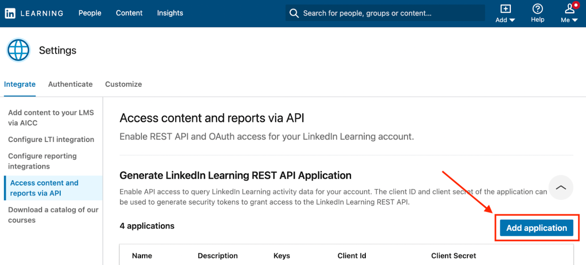Click the Name column header
Viewport: 586px width, 265px height.
click(142, 256)
